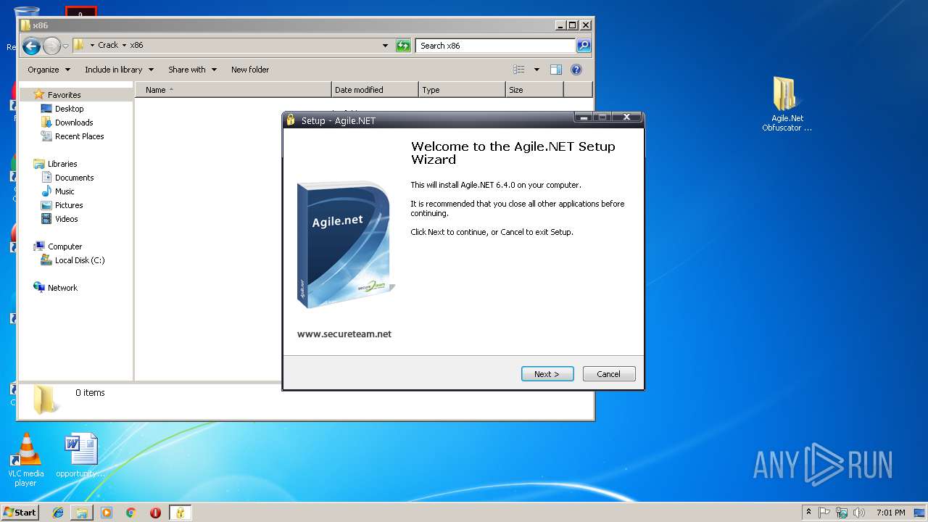Open volume speaker tray icon

pos(859,513)
